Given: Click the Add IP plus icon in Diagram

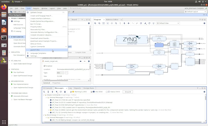Looking at the screenshot, I should coord(128,23).
